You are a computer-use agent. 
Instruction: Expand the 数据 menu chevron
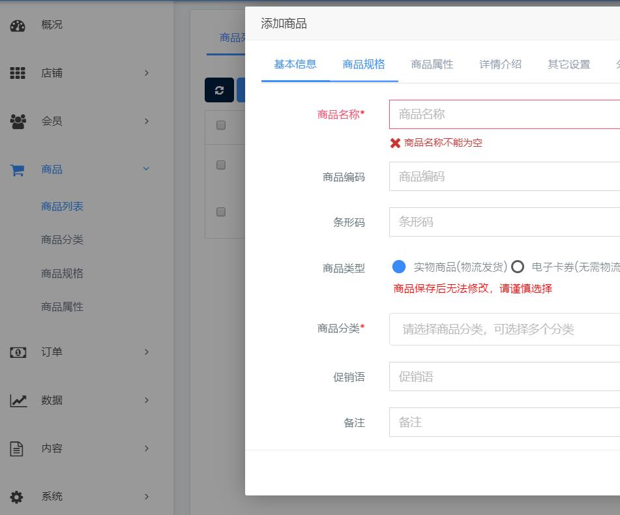(146, 400)
